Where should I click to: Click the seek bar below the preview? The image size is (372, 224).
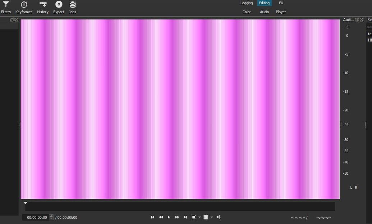(180, 206)
